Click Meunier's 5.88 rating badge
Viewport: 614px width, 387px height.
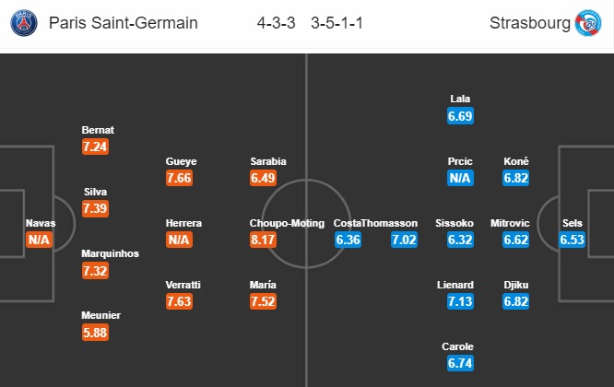(x=95, y=333)
